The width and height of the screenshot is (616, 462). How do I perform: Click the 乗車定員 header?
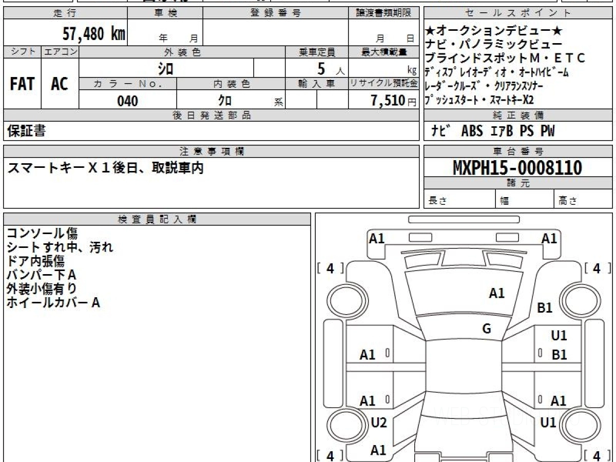317,52
